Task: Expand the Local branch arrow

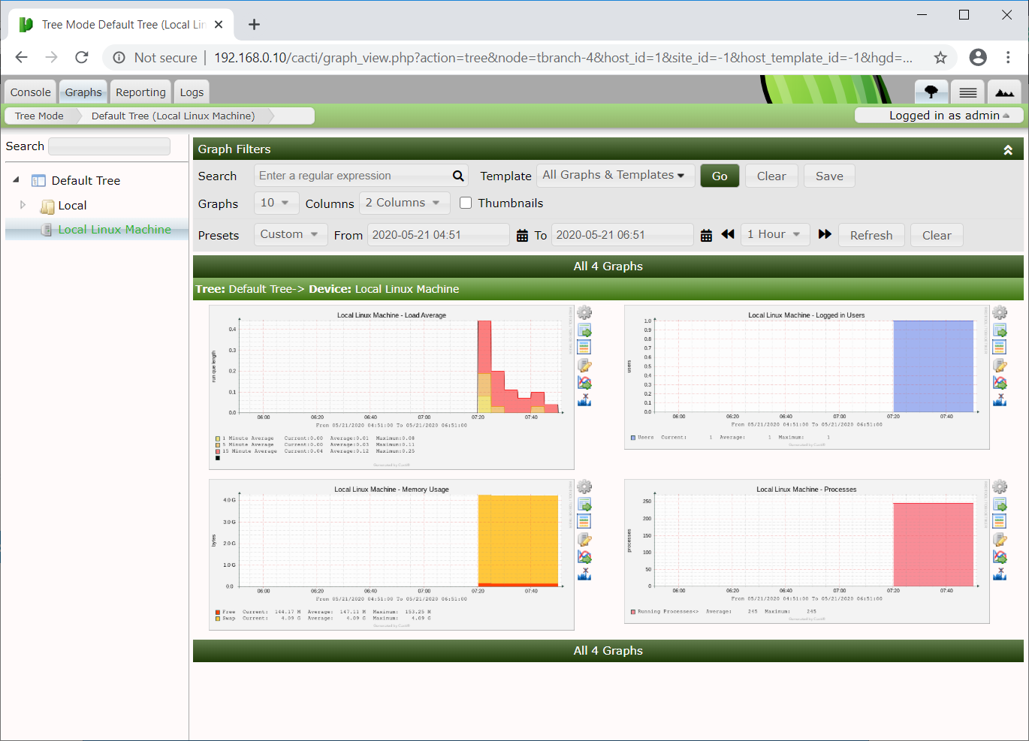Action: tap(23, 205)
